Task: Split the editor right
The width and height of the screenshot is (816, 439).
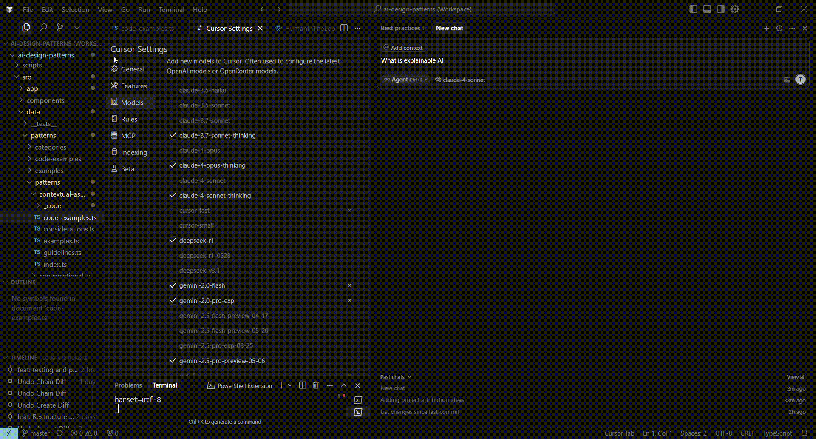Action: tap(344, 28)
